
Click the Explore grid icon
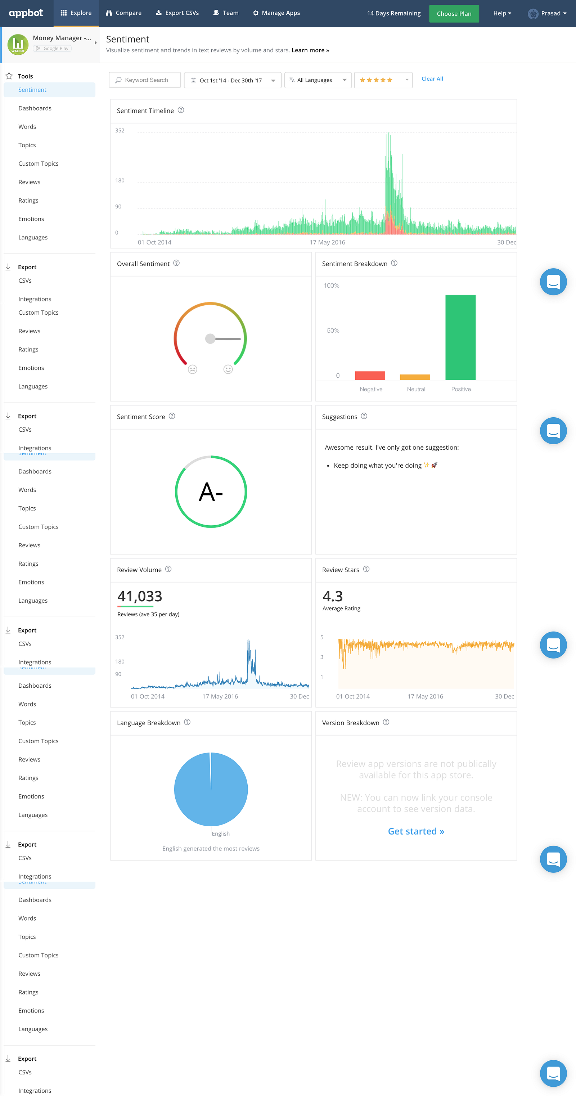click(x=64, y=13)
